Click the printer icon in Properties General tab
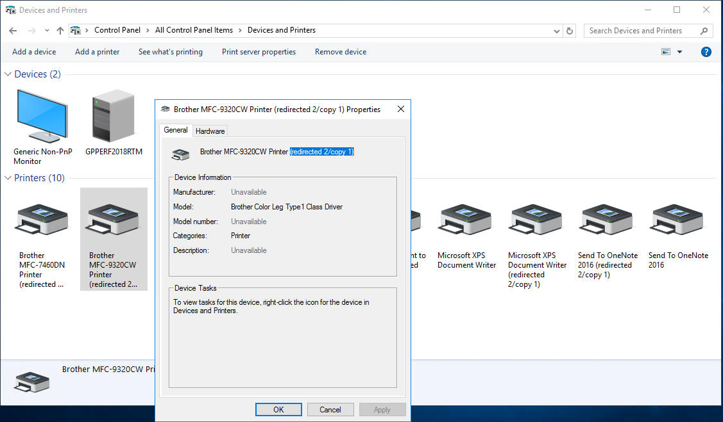 coord(180,154)
